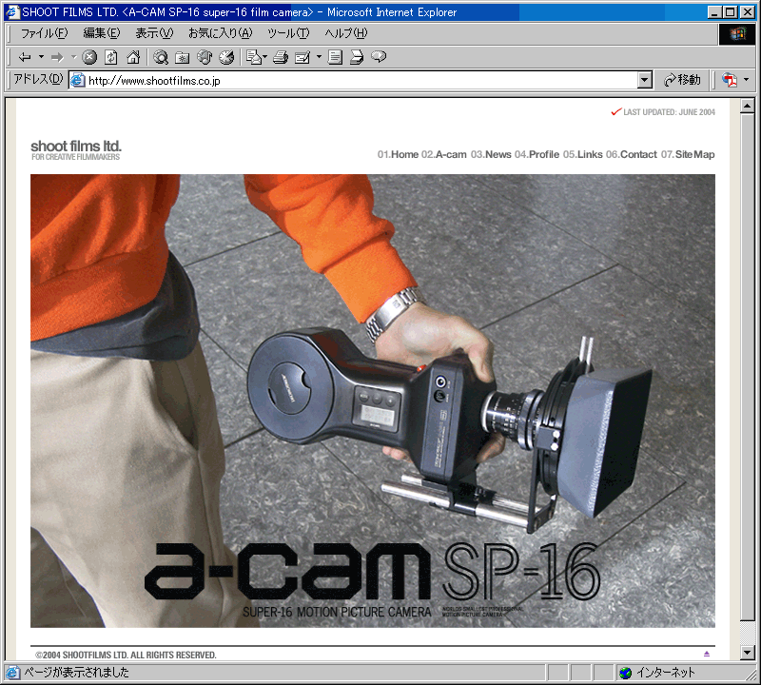Open the ヘルプ(H) menu

click(x=346, y=33)
